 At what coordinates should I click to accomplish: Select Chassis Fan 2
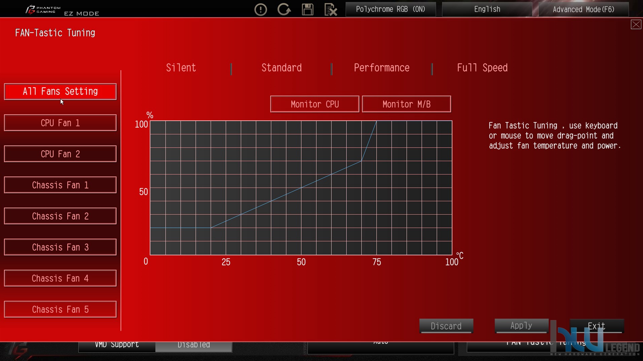[x=60, y=216]
